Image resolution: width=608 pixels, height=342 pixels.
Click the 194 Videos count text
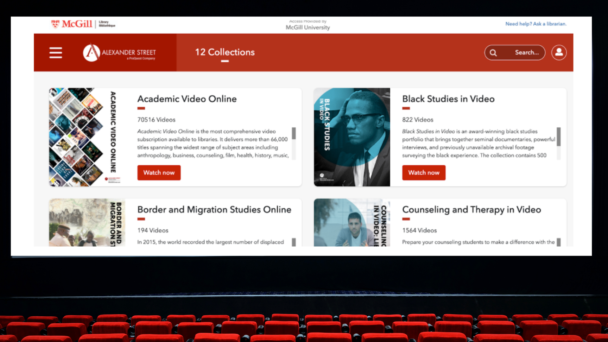pyautogui.click(x=153, y=230)
